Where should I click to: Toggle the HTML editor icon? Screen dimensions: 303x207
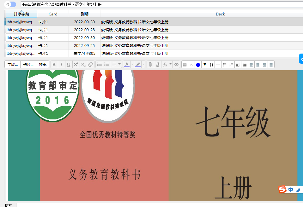point(176,65)
